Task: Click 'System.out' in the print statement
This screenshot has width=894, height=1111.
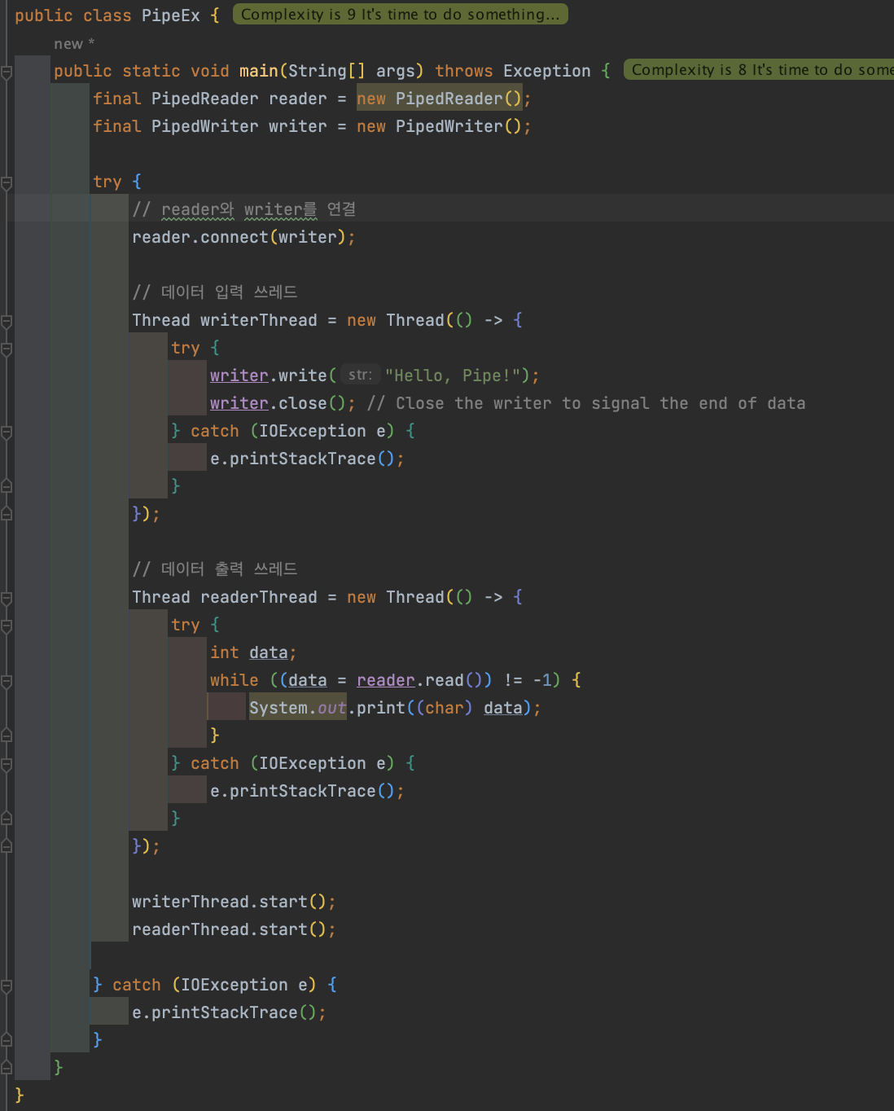Action: pos(298,708)
